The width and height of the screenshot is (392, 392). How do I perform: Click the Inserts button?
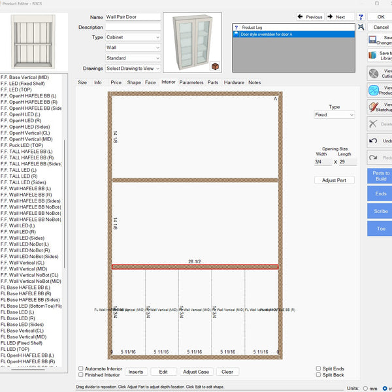coord(136,372)
